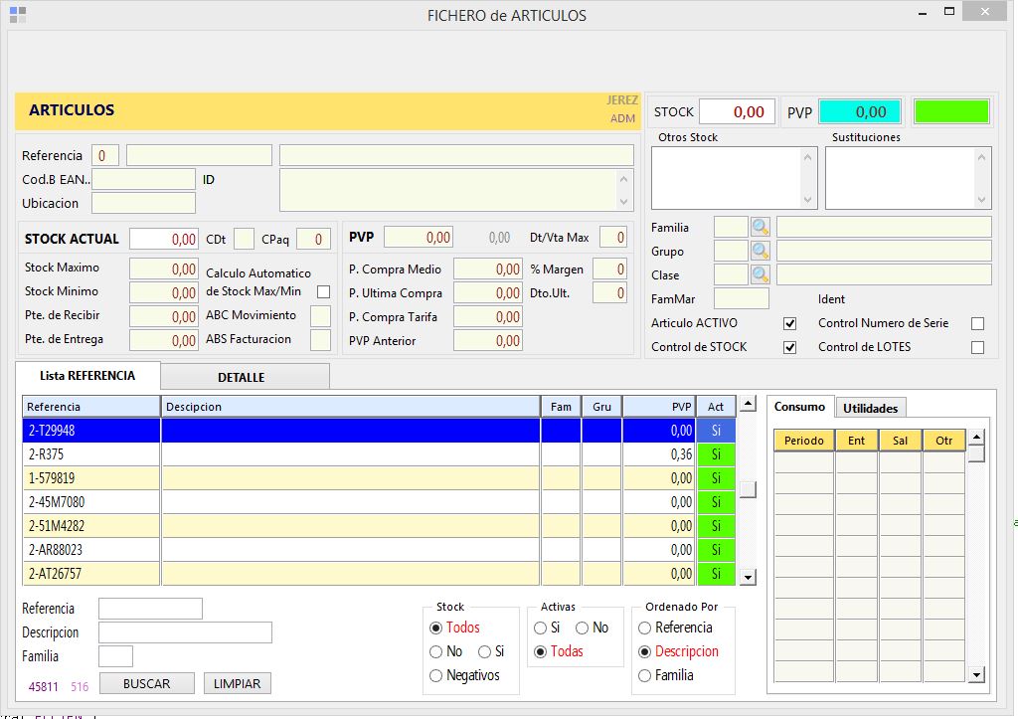Sort by the PVP column header
Viewport: 1018px width, 719px height.
click(x=658, y=407)
